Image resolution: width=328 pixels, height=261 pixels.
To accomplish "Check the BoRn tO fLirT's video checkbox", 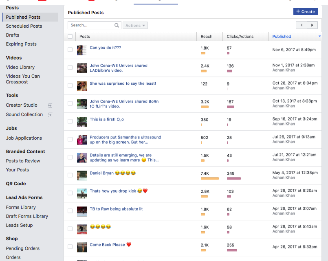I will click(x=70, y=103).
